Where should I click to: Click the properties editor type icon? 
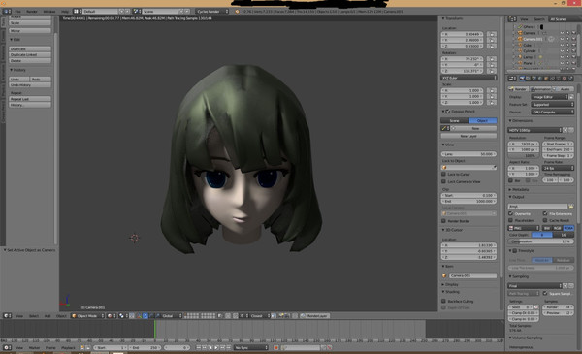coord(512,79)
